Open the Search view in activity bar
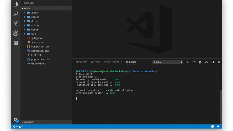The height and width of the screenshot is (131, 233). coord(15,14)
